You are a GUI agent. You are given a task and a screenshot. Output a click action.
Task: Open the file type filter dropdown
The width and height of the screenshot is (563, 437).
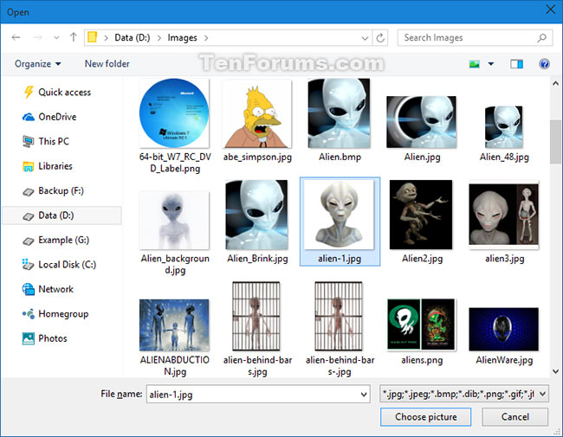[x=464, y=394]
